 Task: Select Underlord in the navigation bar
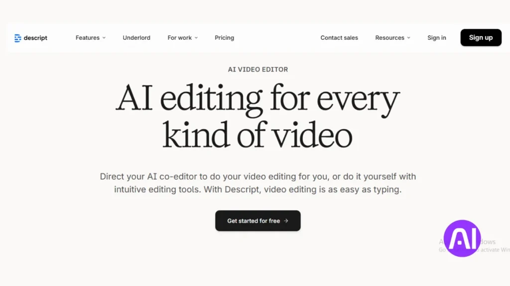pos(136,38)
